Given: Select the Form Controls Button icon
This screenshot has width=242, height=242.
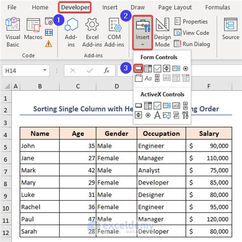Looking at the screenshot, I should [138, 68].
